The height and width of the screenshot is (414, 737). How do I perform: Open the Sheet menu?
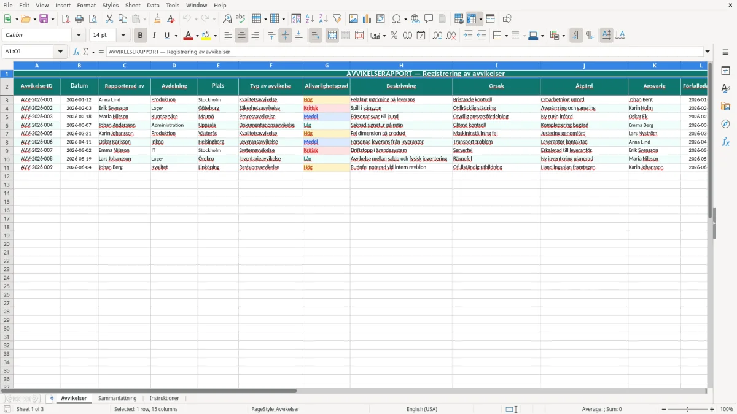tap(133, 5)
